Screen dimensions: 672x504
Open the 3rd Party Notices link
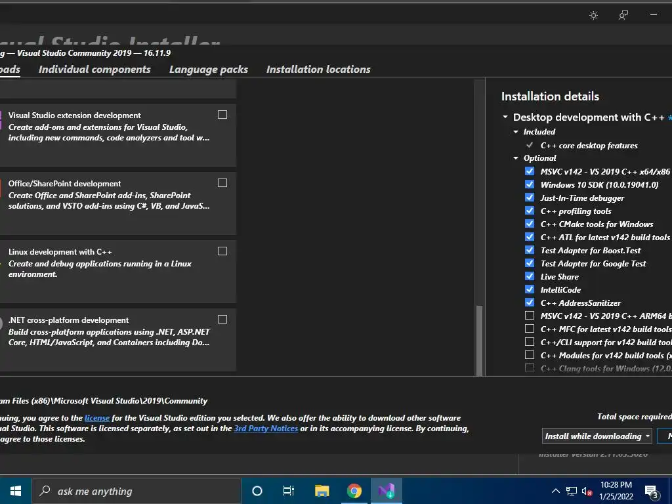point(266,429)
